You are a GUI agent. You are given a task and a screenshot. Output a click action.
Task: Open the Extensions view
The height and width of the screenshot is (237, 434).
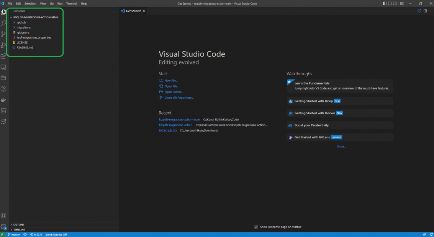pyautogui.click(x=4, y=56)
